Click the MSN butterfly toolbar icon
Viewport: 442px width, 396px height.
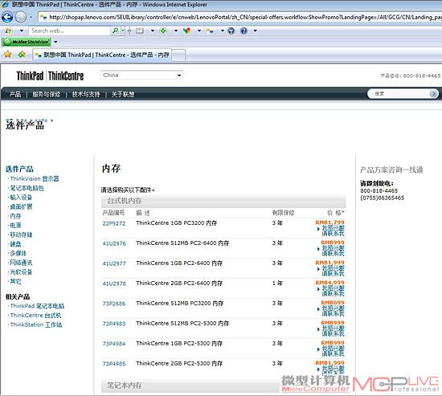pyautogui.click(x=186, y=31)
